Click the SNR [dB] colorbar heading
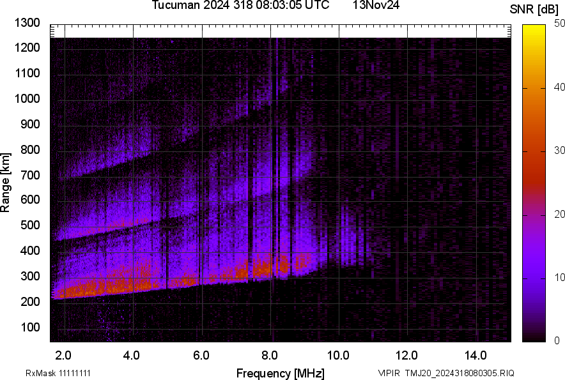This screenshot has height=380, width=565. tap(534, 9)
